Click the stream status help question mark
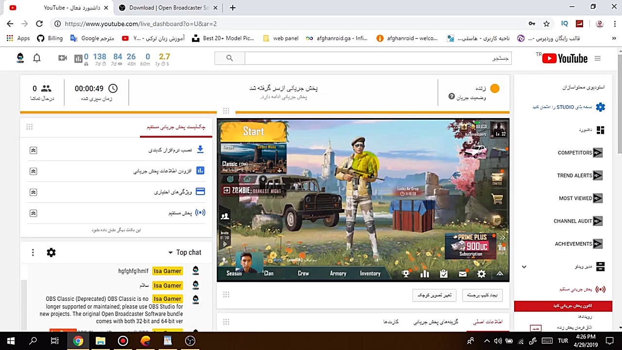 [451, 97]
